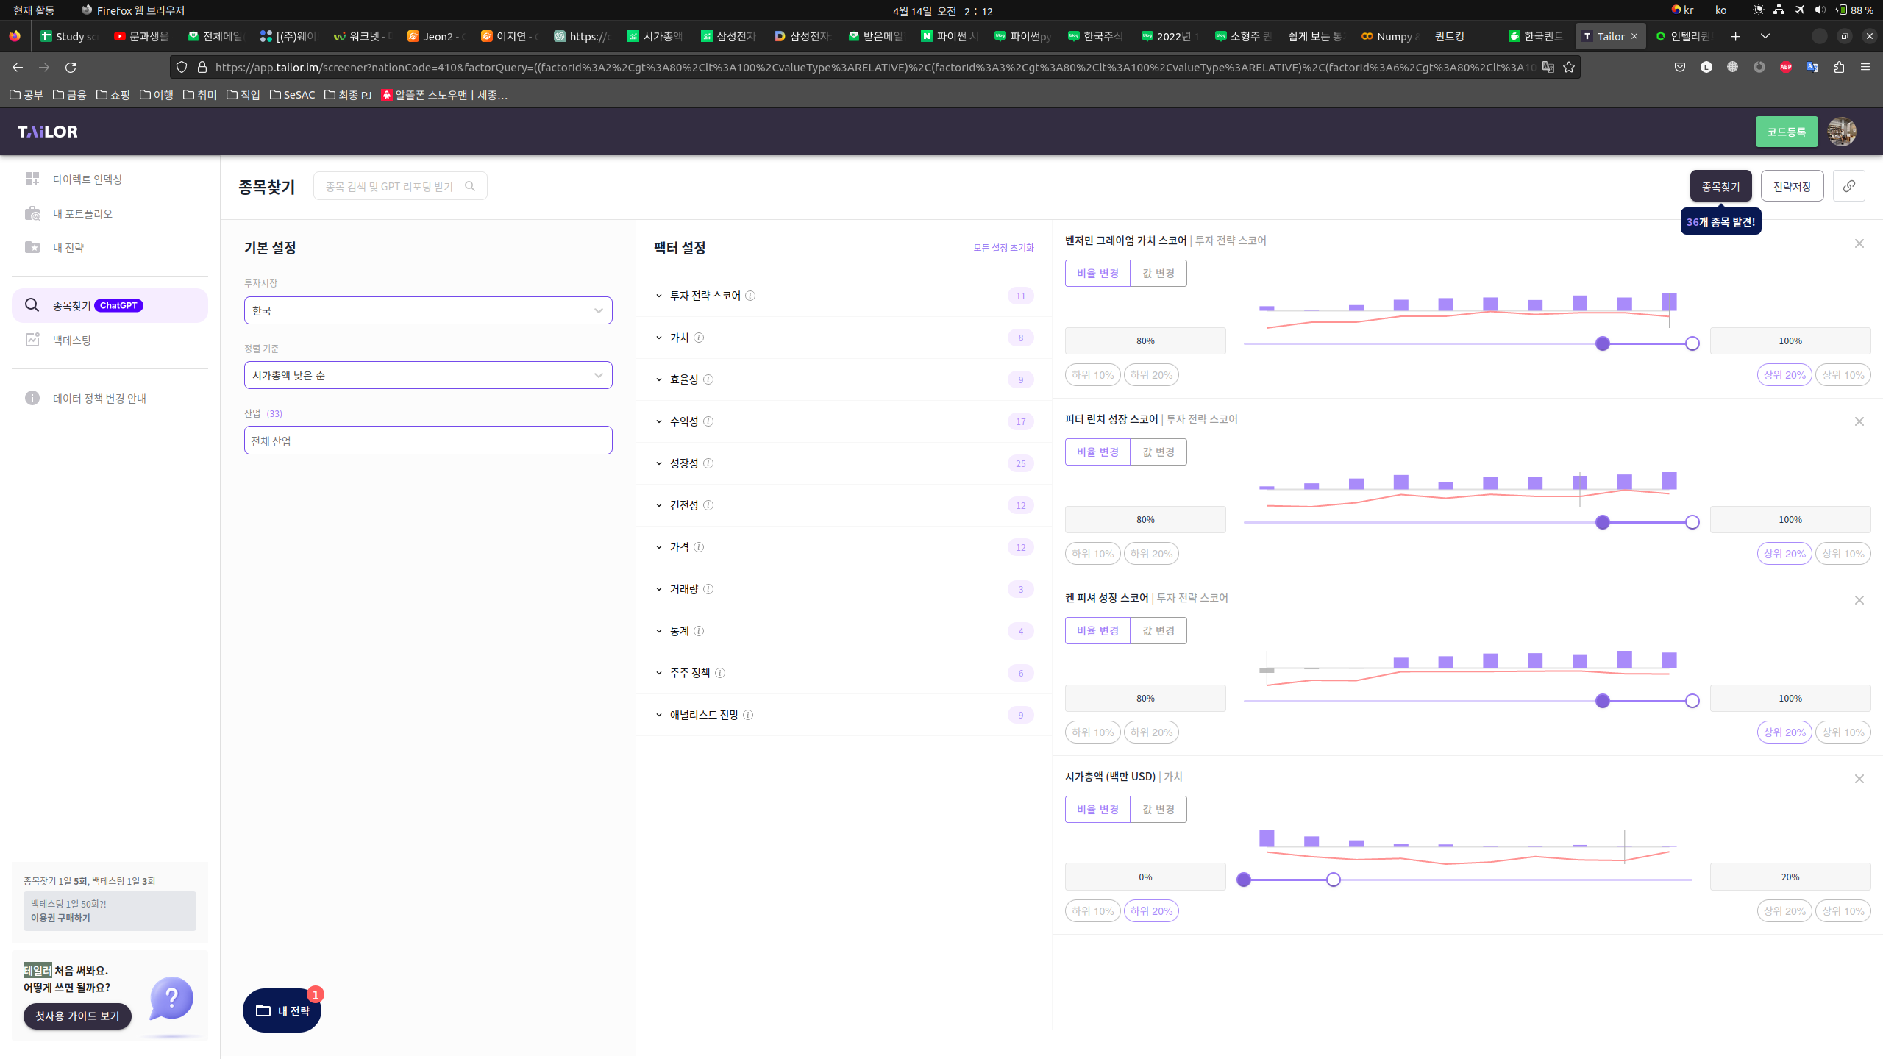
Task: Click the 전략저장 button
Action: [x=1792, y=186]
